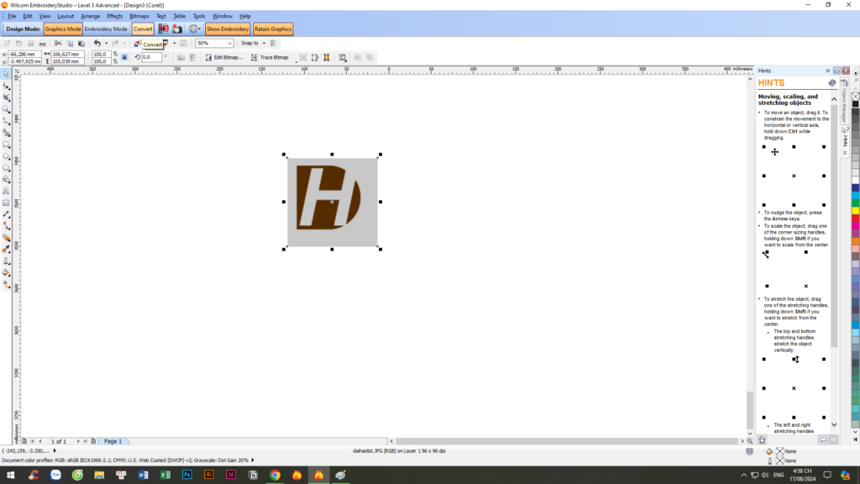Screen dimensions: 860x484
Task: Toggle Show Embroidery
Action: 228,29
